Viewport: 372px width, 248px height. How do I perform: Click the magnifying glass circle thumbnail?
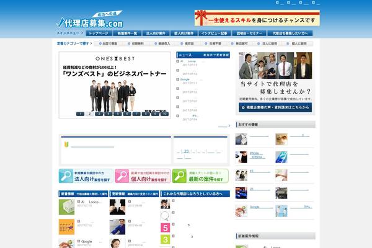pyautogui.click(x=166, y=216)
